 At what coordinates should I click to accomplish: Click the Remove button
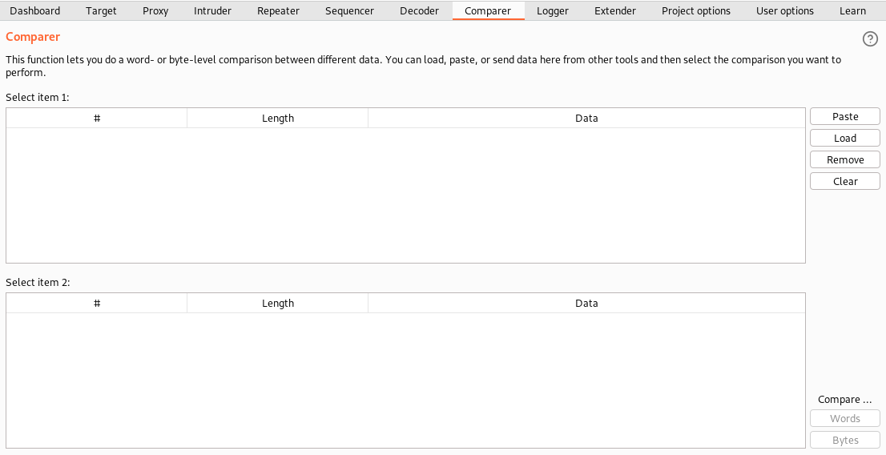click(x=845, y=160)
